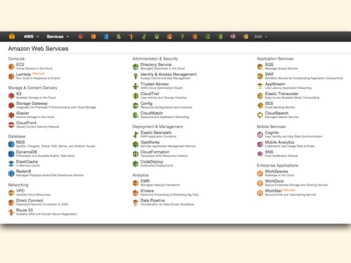Click the Storage Gateway icon
The width and height of the screenshot is (351, 263).
tap(11, 105)
